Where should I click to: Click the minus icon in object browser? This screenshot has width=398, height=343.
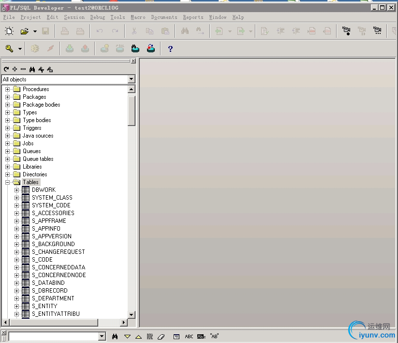point(23,69)
